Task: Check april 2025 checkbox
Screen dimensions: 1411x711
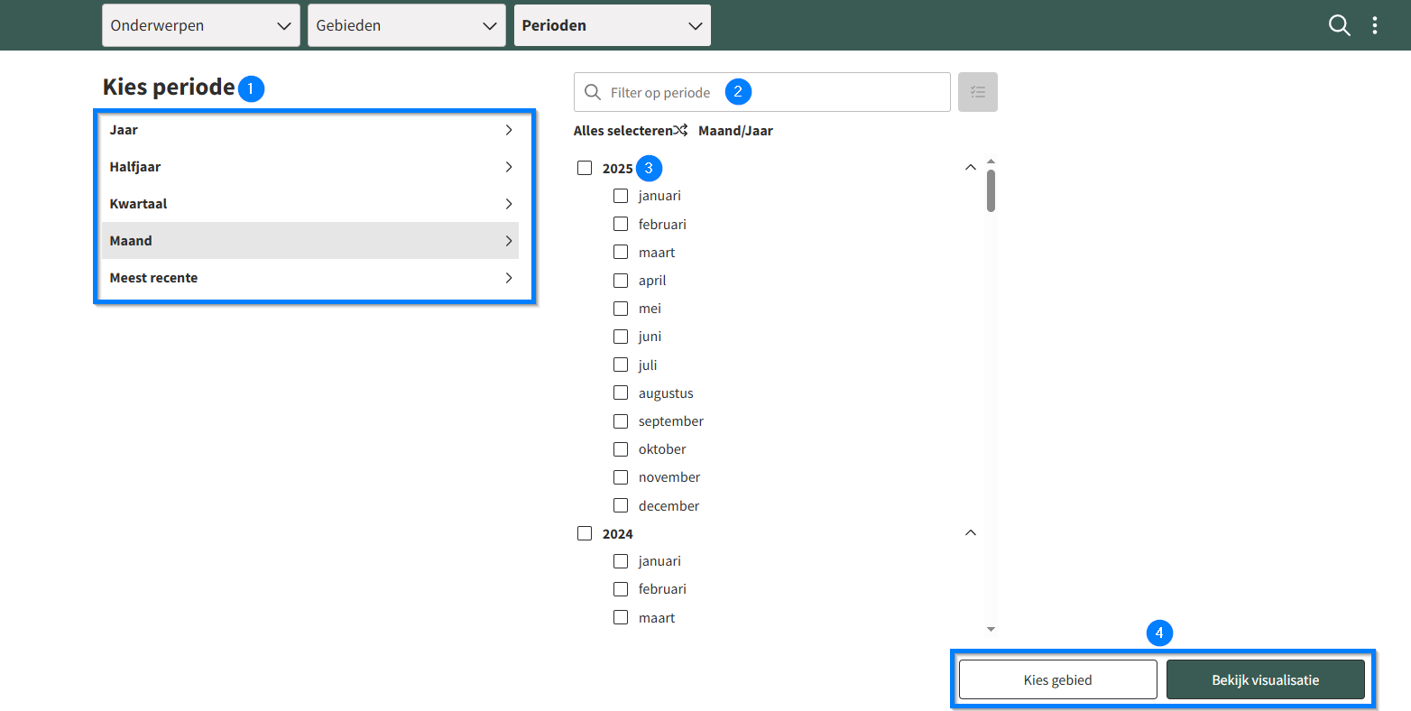Action: coord(621,281)
